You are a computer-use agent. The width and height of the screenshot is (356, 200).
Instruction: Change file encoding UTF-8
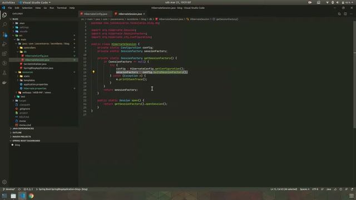pyautogui.click(x=315, y=189)
